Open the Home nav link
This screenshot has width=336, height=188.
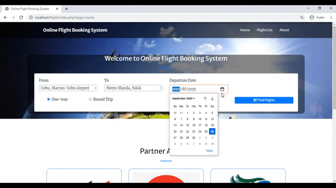click(x=245, y=30)
